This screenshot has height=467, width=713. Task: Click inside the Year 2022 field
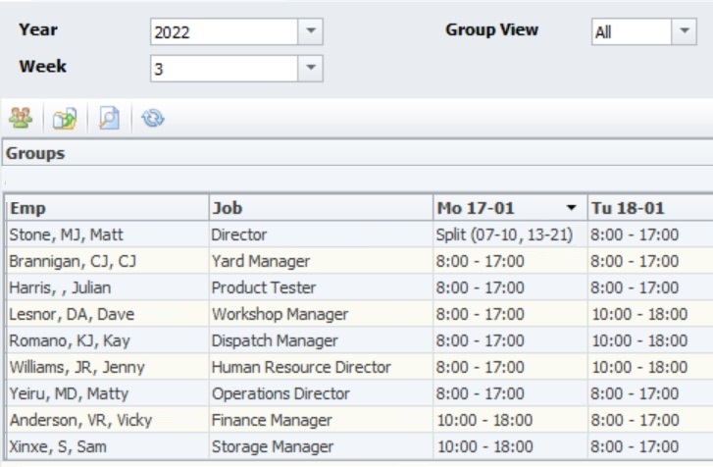click(223, 31)
